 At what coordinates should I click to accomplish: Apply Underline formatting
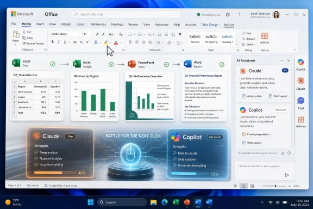pyautogui.click(x=65, y=42)
